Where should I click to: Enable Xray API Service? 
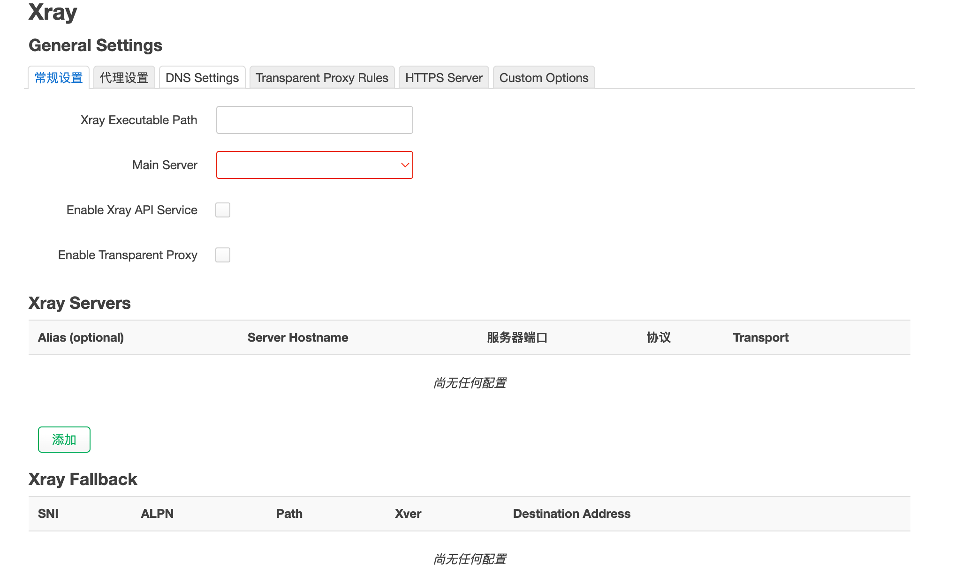223,210
